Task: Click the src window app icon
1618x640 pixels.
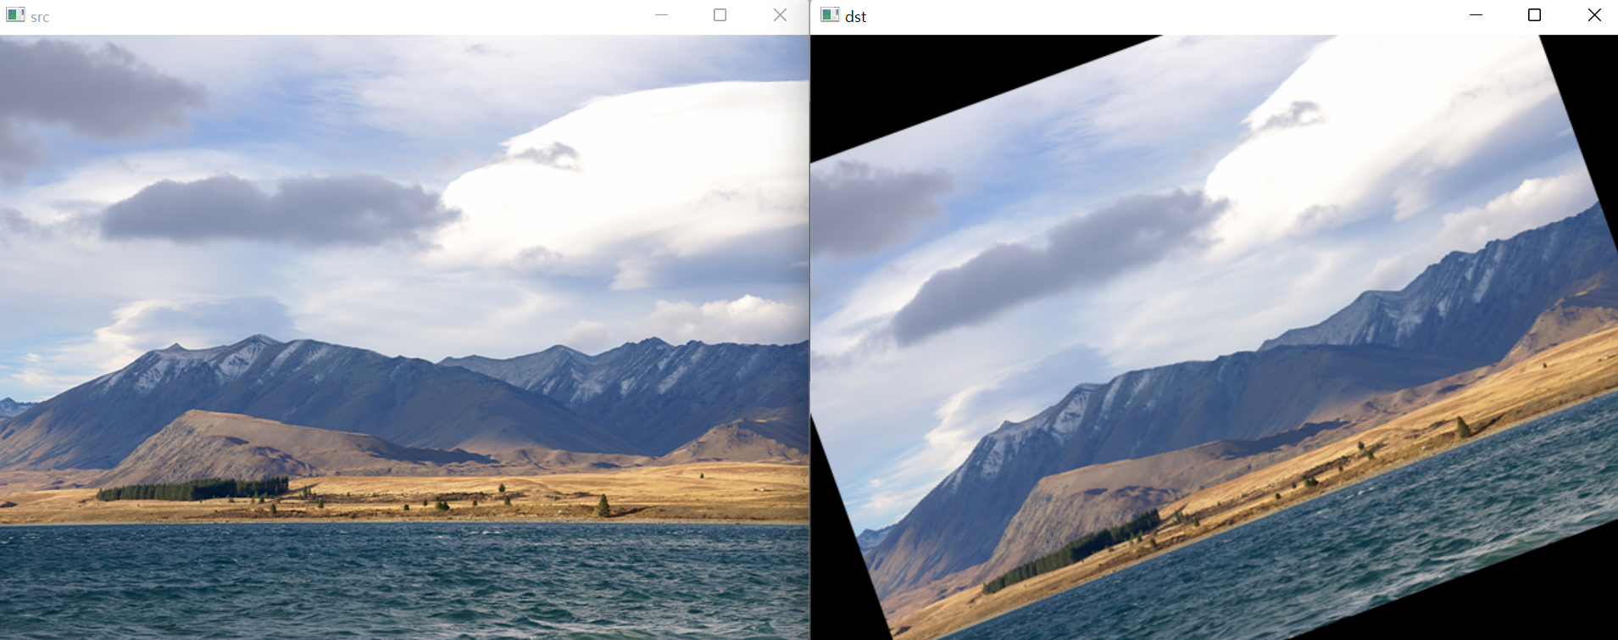Action: pos(15,15)
